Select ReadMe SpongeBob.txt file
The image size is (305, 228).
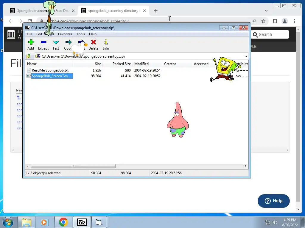pos(50,70)
